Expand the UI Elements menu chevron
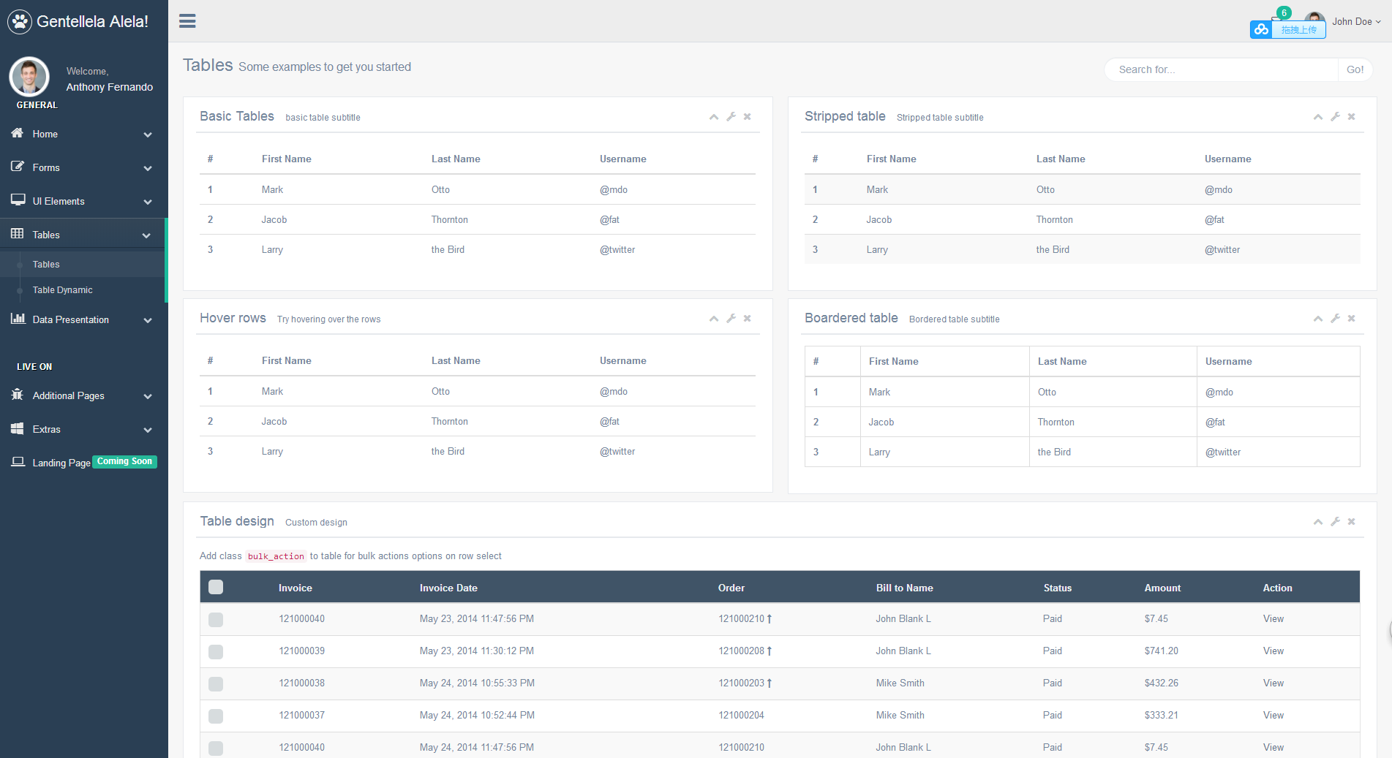This screenshot has height=758, width=1392. [148, 202]
